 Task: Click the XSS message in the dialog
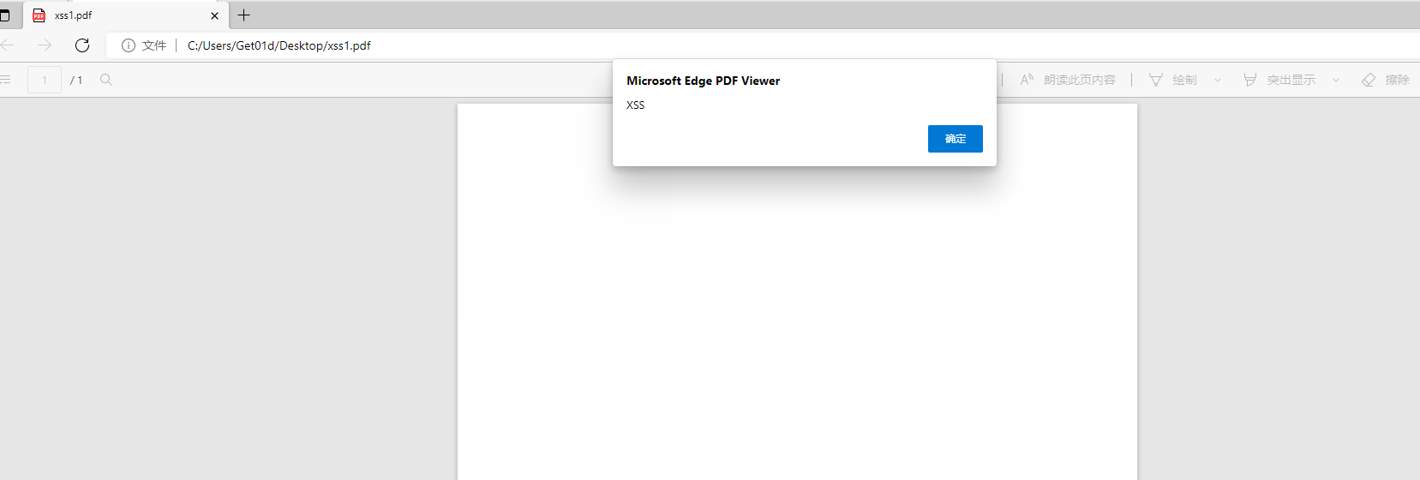[x=636, y=105]
